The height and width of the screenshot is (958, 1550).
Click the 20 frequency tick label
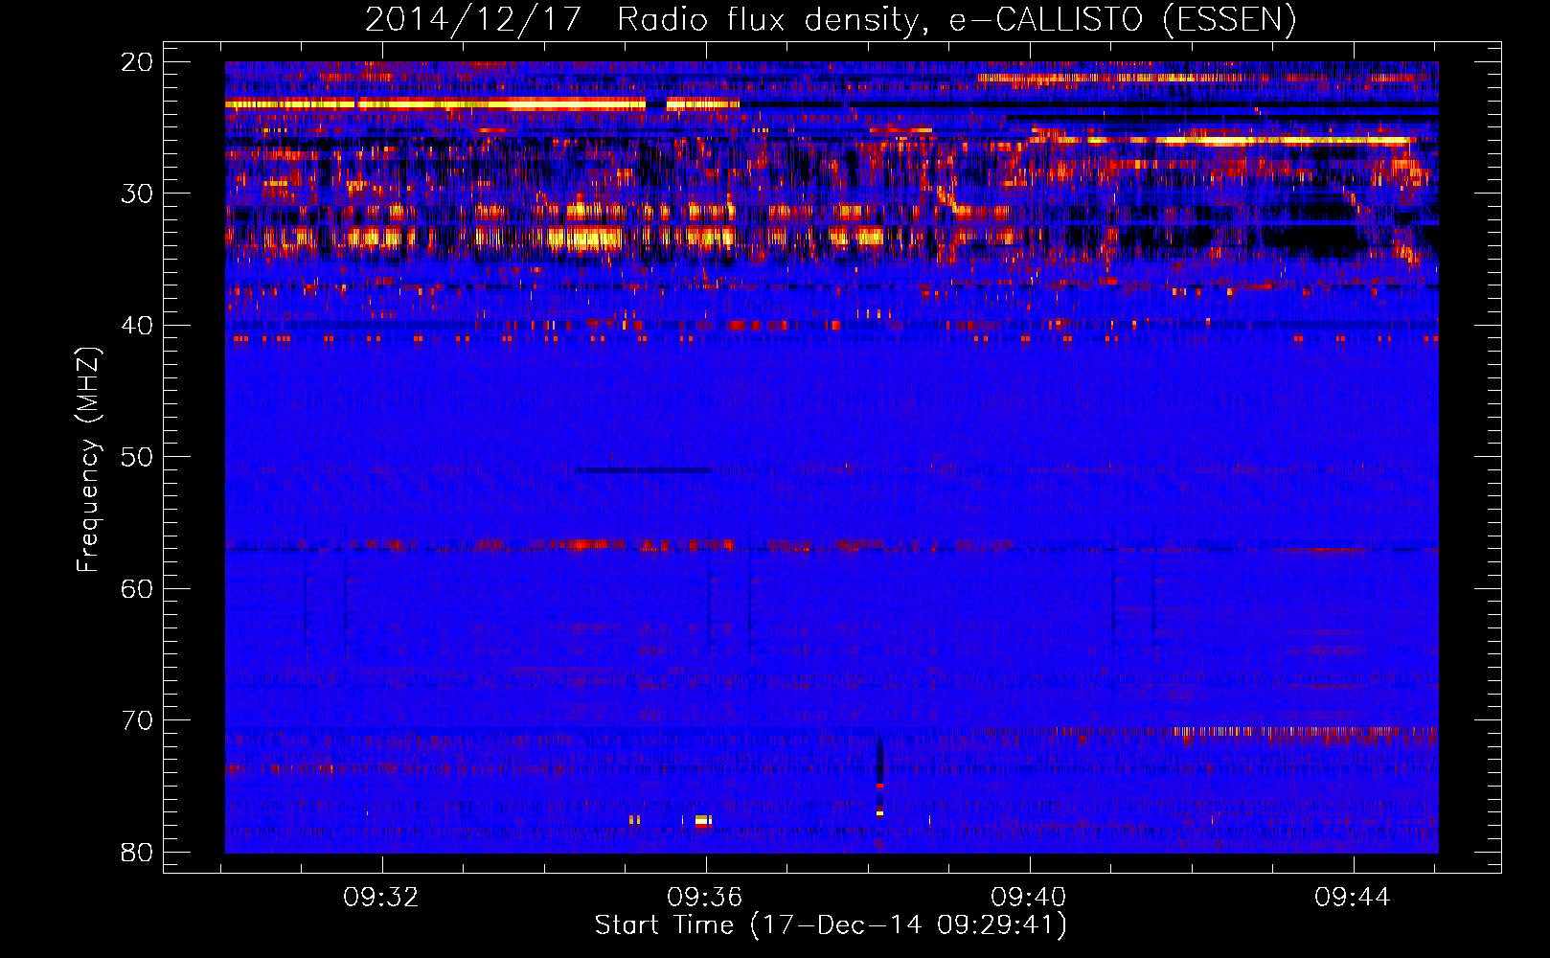pyautogui.click(x=138, y=62)
